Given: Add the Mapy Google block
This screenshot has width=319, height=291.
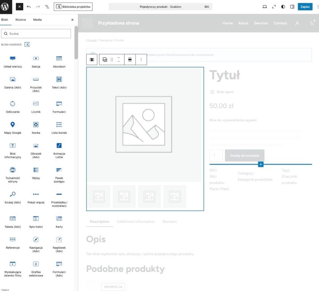Looking at the screenshot, I should (13, 127).
